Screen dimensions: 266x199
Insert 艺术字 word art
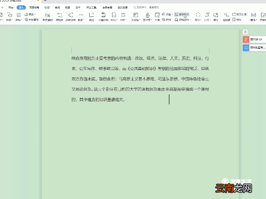click(x=147, y=15)
